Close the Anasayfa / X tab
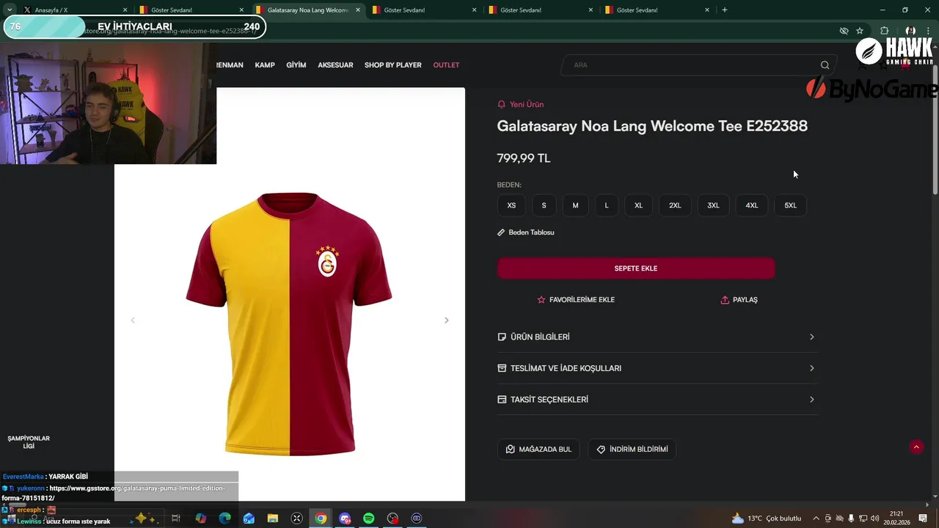 coord(125,10)
